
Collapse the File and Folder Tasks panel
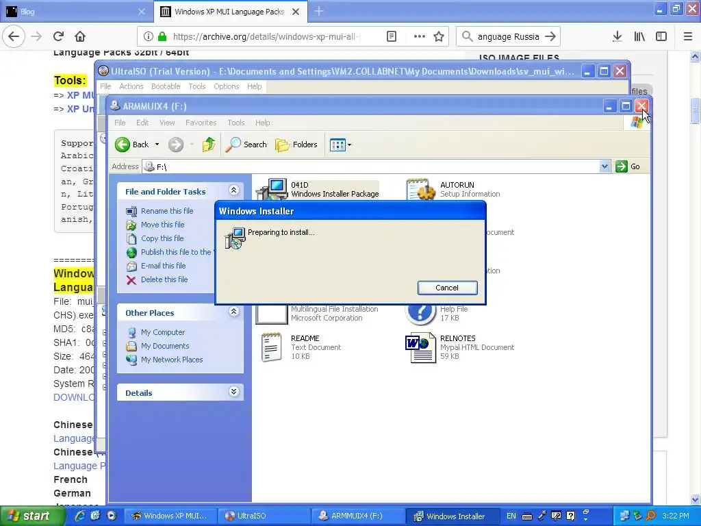click(234, 190)
